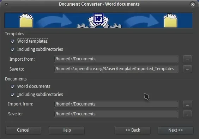
Task: Open Help for the converter
Action: (67, 130)
